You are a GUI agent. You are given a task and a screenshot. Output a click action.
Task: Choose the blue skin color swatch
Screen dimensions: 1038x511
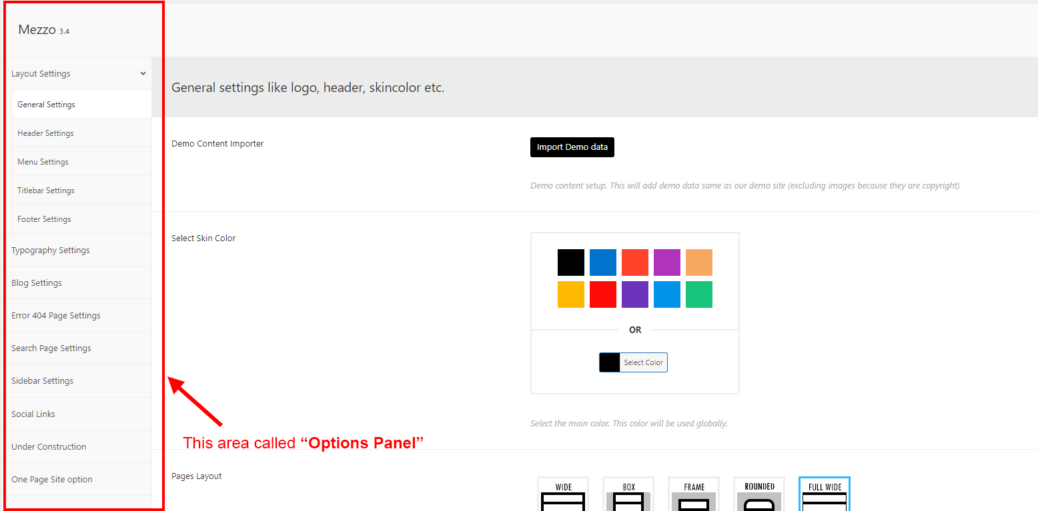tap(602, 262)
